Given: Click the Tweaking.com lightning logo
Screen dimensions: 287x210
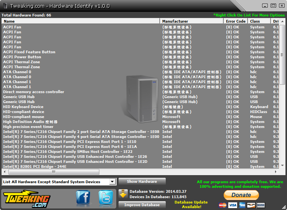Looking at the screenshot, I should [x=27, y=199].
